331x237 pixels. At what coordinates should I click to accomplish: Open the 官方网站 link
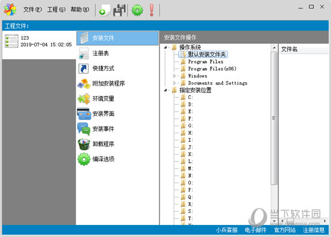click(285, 230)
